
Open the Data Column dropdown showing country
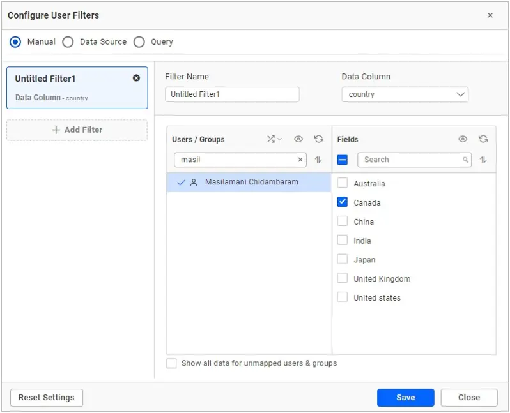pos(405,94)
